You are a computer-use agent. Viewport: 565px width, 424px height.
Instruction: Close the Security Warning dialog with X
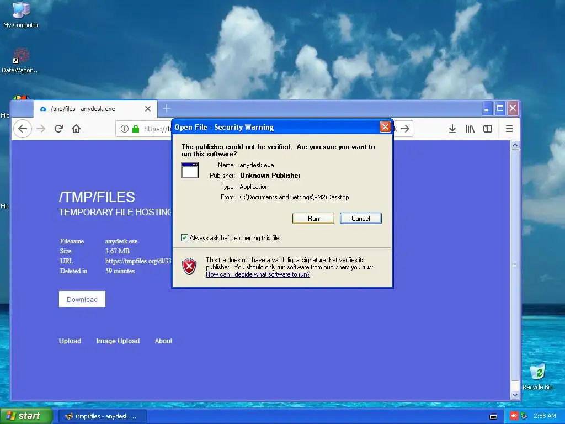(385, 127)
